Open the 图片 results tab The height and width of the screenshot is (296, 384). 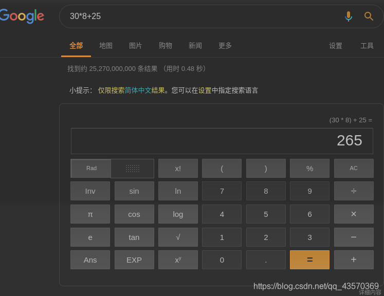pyautogui.click(x=135, y=46)
